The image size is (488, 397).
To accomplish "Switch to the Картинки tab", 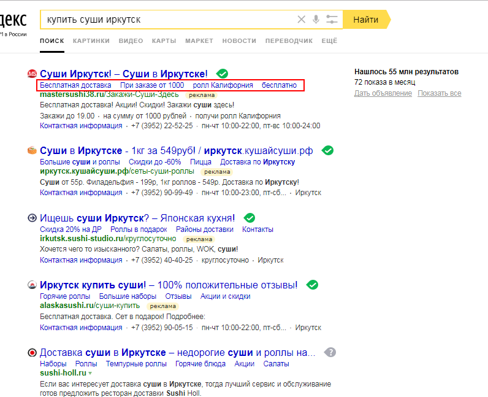I will pyautogui.click(x=91, y=41).
